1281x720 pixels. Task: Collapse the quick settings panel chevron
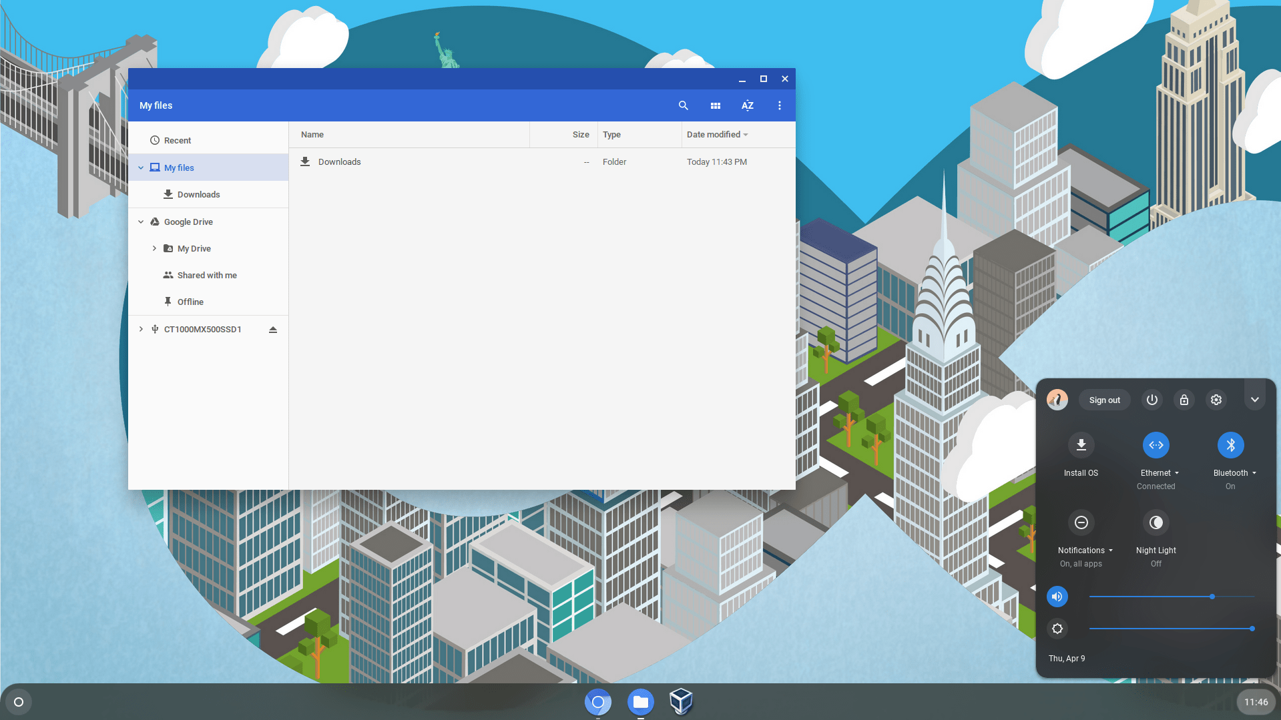(1254, 400)
